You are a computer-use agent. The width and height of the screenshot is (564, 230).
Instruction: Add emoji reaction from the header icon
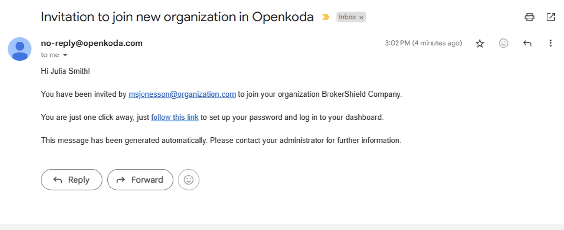point(503,43)
